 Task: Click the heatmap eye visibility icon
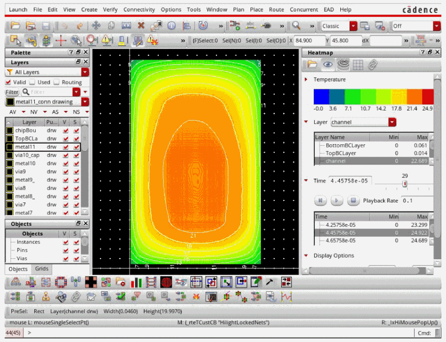pyautogui.click(x=328, y=65)
